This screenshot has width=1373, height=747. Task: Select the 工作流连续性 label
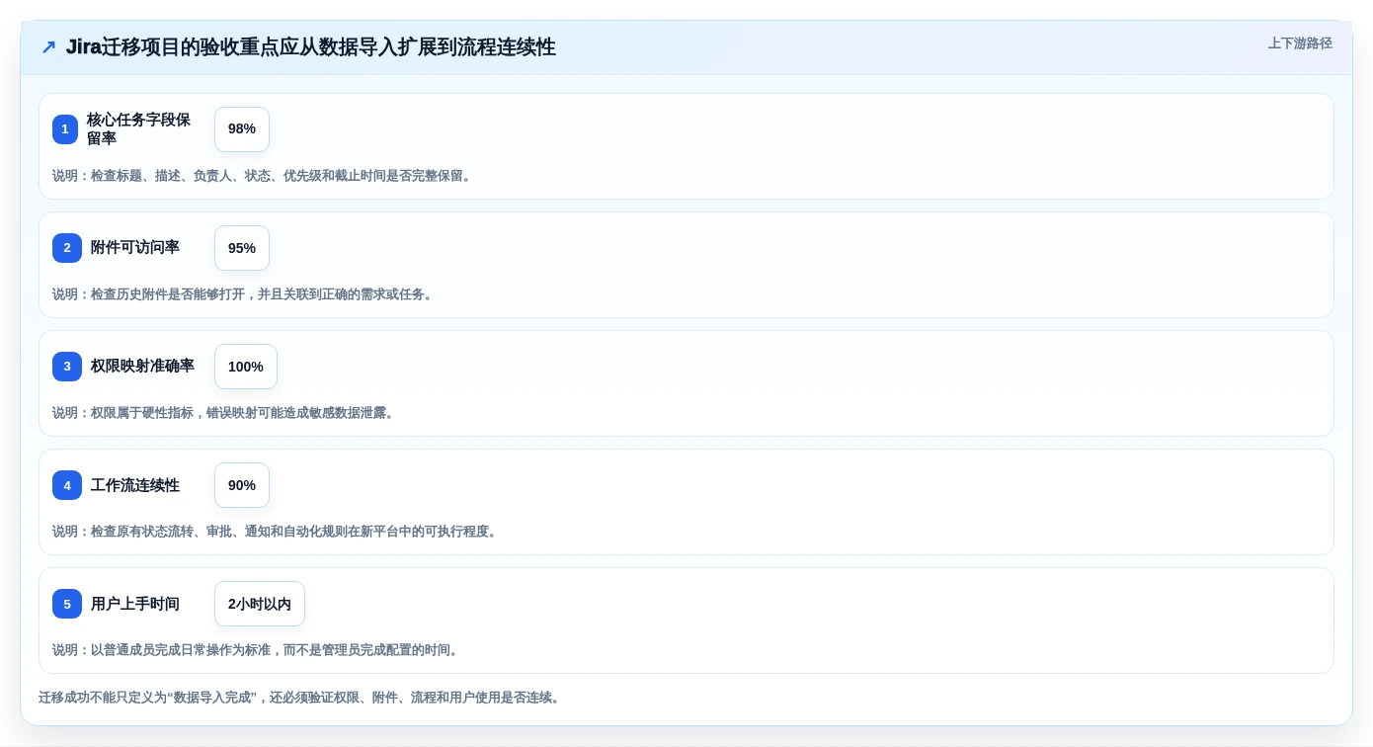135,485
